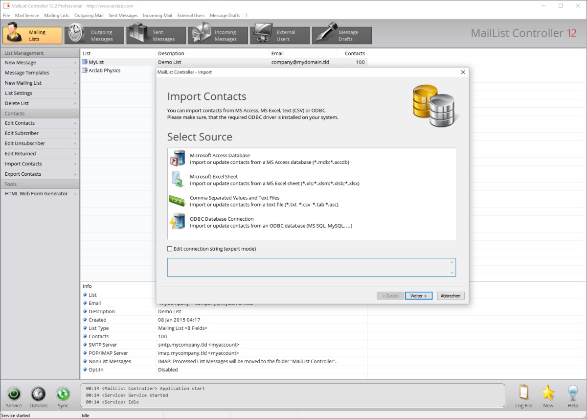Screen dimensions: 587x419
Task: Select the Comma Separated Values icon
Action: 178,201
